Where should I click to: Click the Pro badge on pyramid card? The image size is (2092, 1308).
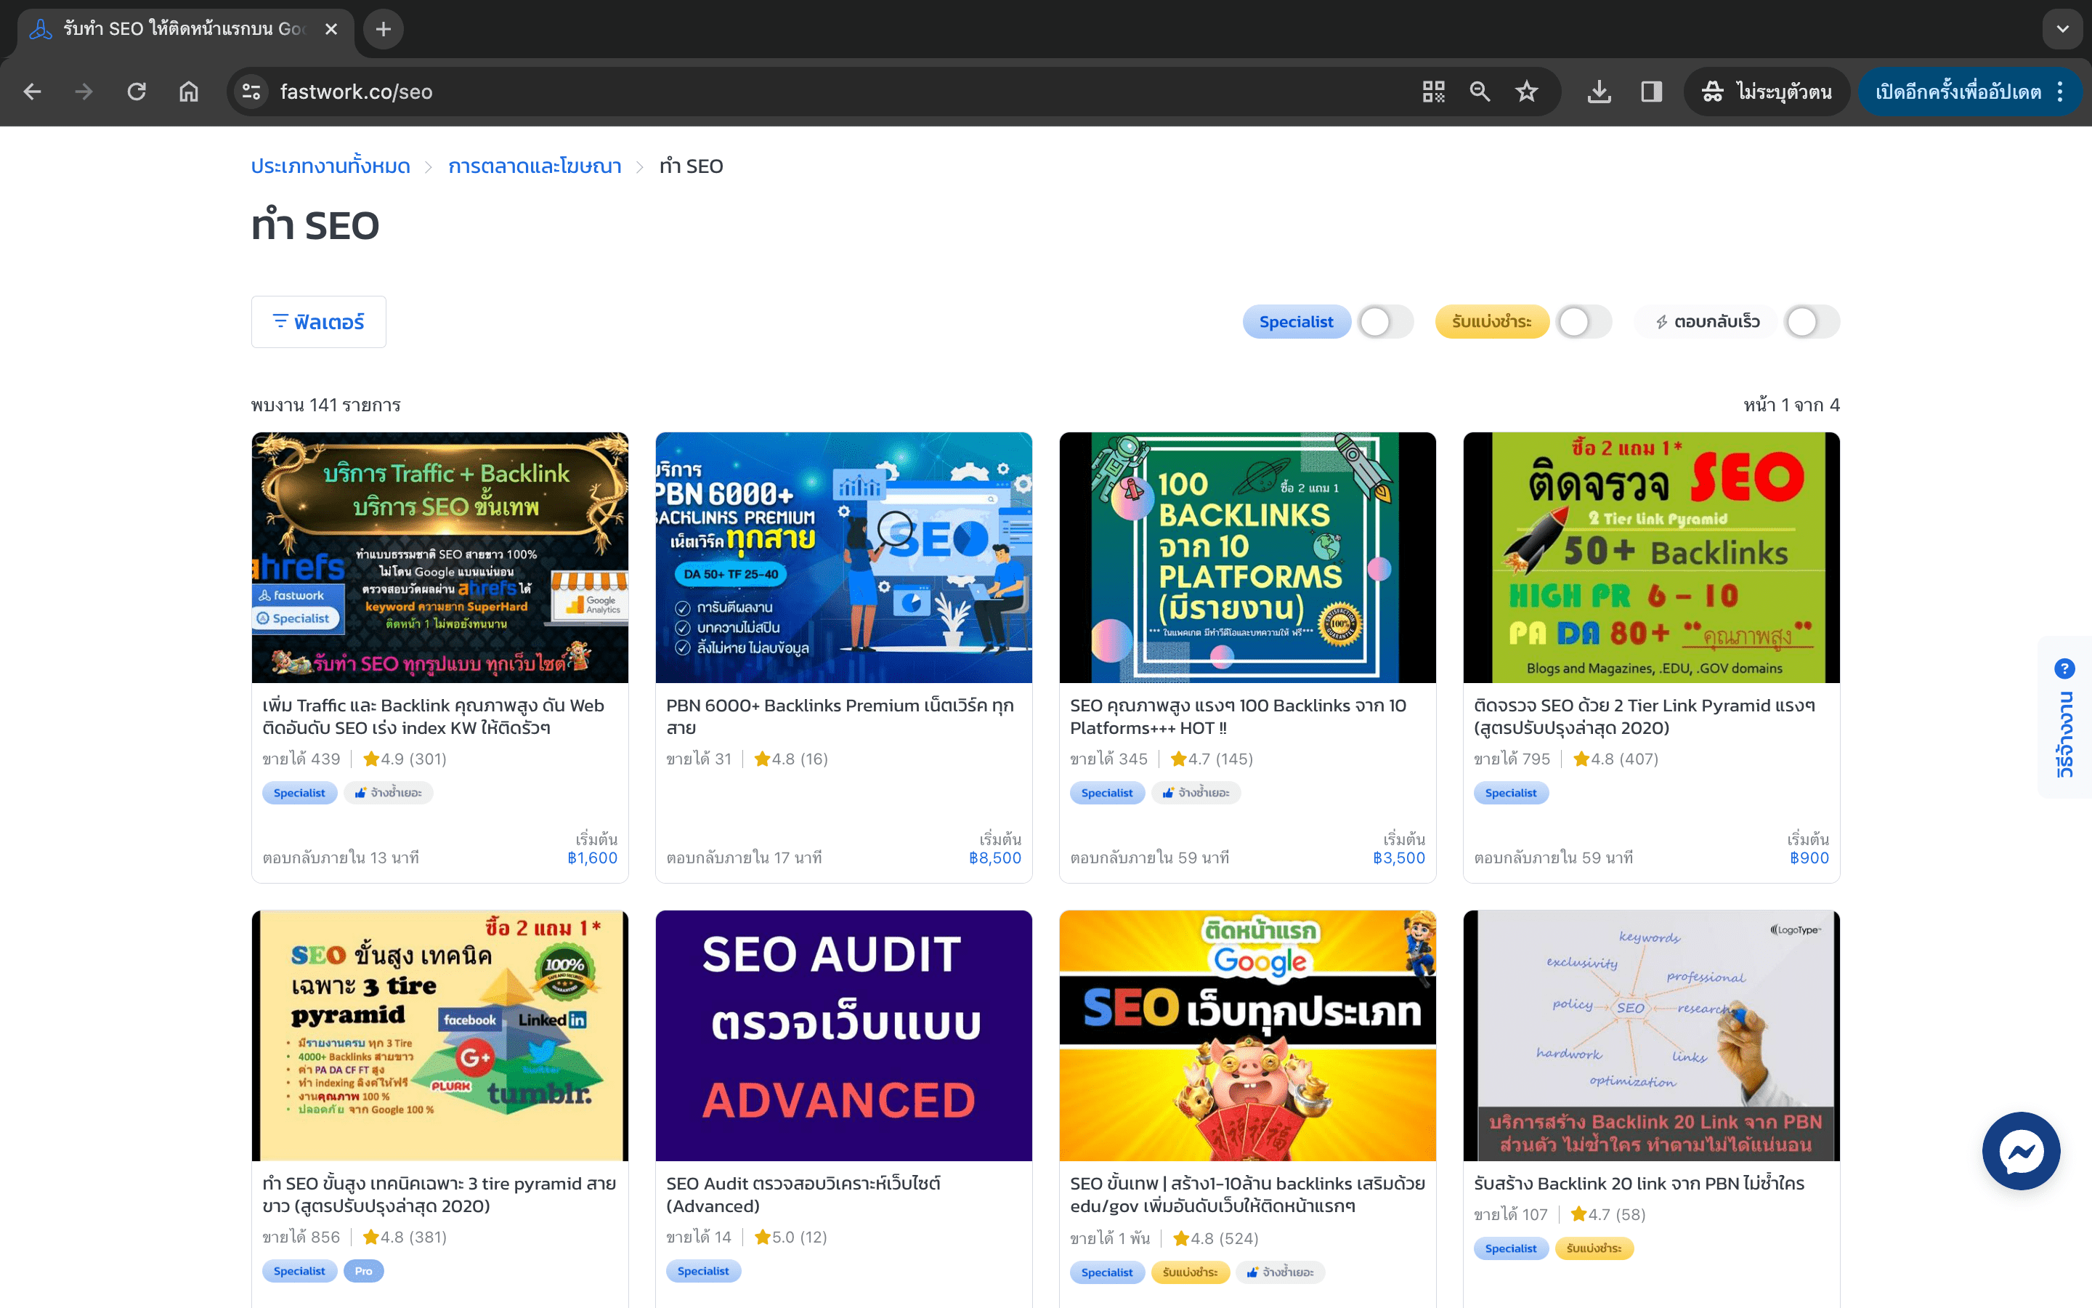point(363,1271)
